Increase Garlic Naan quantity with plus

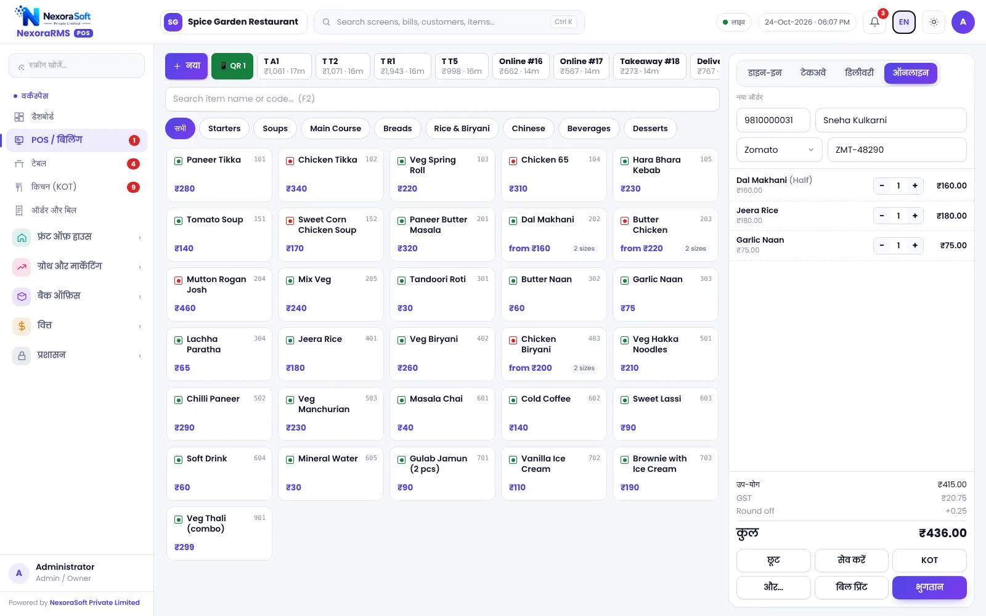coord(915,245)
